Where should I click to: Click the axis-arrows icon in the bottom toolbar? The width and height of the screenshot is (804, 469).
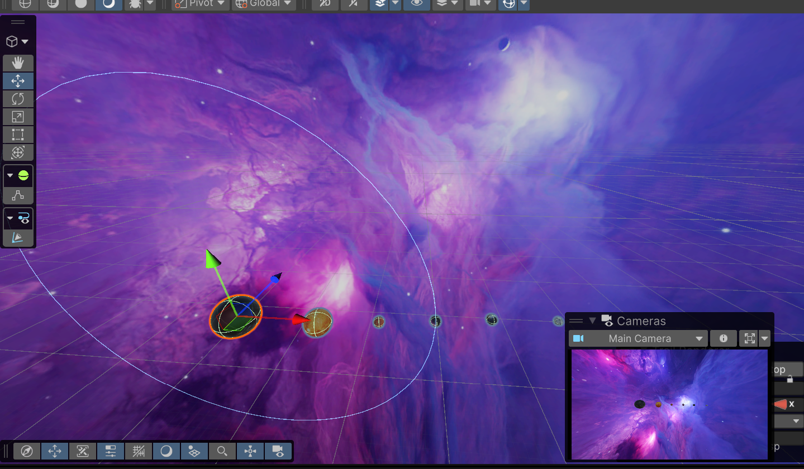pyautogui.click(x=250, y=451)
